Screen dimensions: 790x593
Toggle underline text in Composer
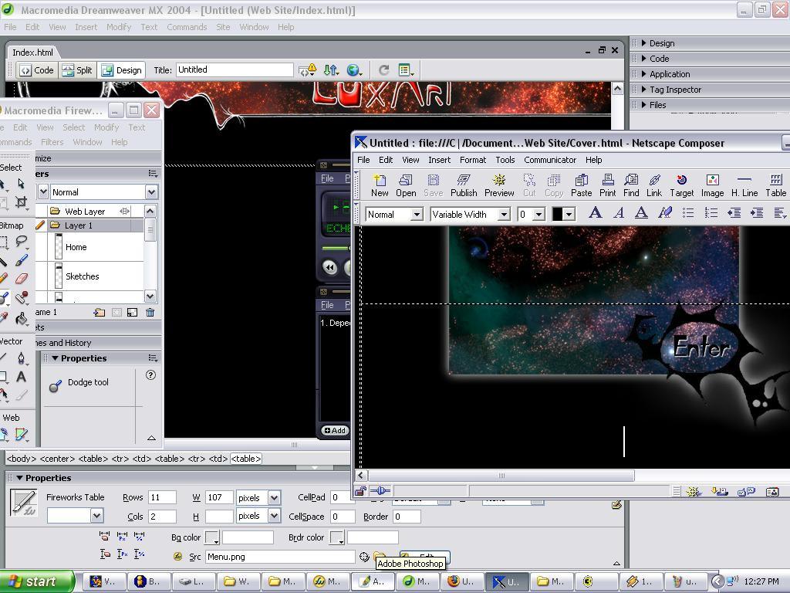click(x=641, y=213)
